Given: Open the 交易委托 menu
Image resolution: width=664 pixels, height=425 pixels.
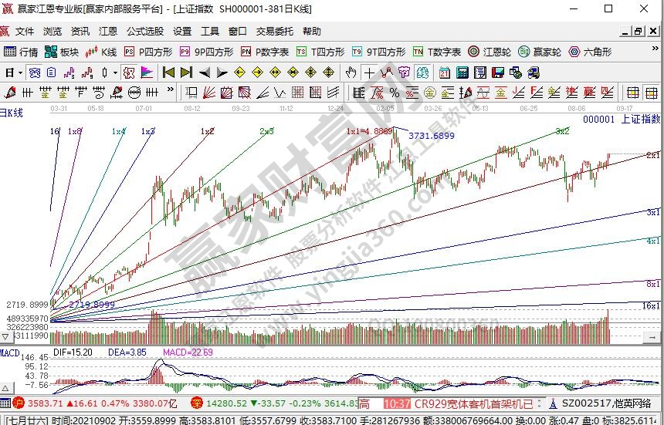Looking at the screenshot, I should 275,32.
